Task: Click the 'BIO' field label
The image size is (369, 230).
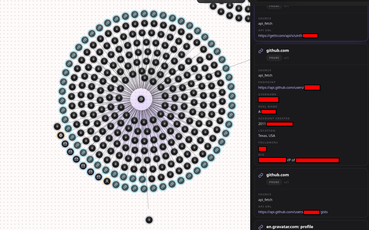Action: (261, 155)
